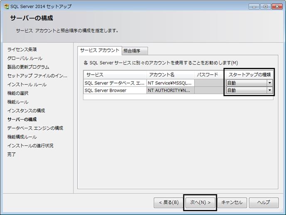The image size is (286, 215).
Task: Switch to the サービス アカウント tab
Action: (x=100, y=50)
